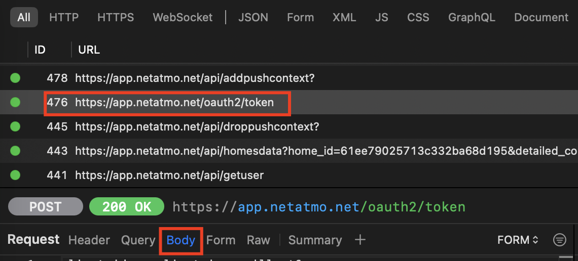Sort by the URL column header
Image resolution: width=578 pixels, height=261 pixels.
pos(89,50)
